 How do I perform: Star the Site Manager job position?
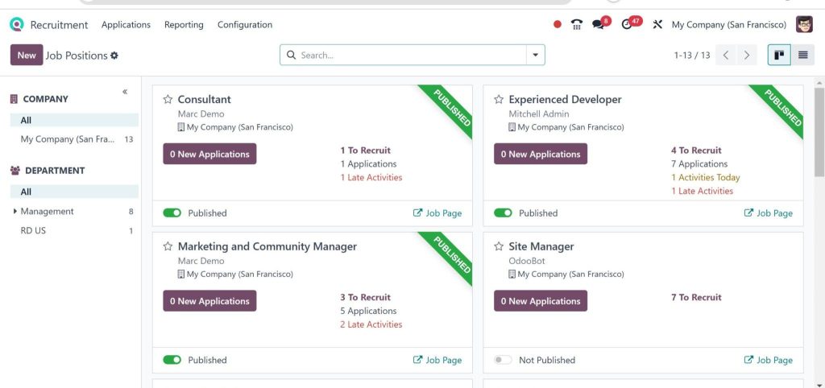499,246
